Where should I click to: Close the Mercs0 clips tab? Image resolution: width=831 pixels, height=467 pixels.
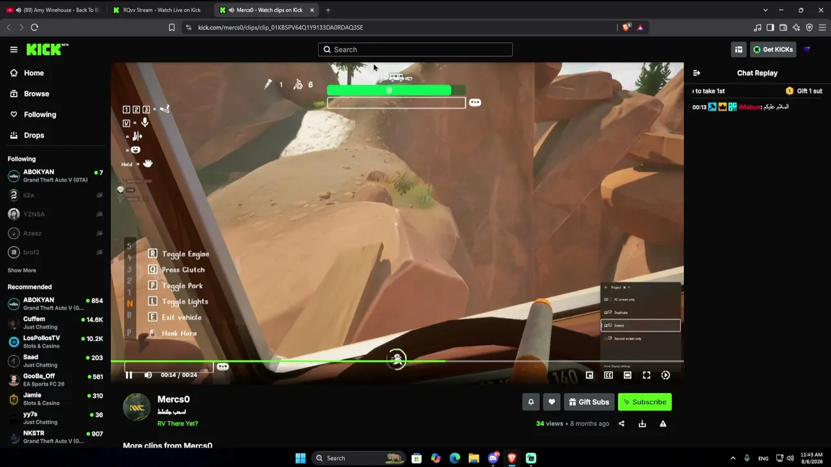[x=312, y=10]
